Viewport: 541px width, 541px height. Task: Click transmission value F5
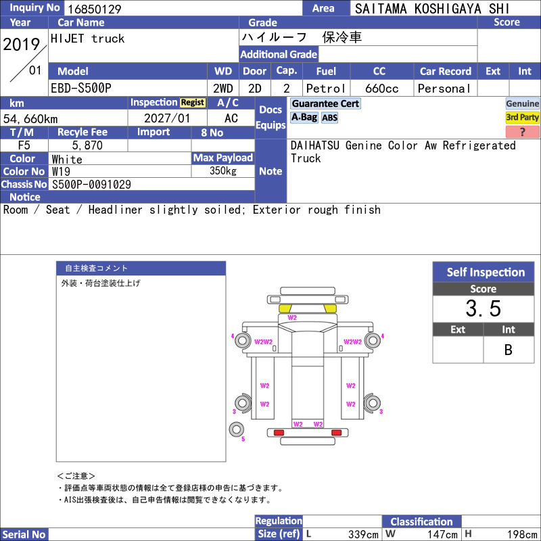tap(24, 145)
